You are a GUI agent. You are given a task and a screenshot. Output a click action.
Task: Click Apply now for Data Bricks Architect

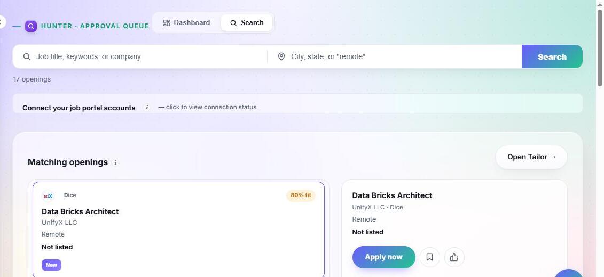coord(383,257)
